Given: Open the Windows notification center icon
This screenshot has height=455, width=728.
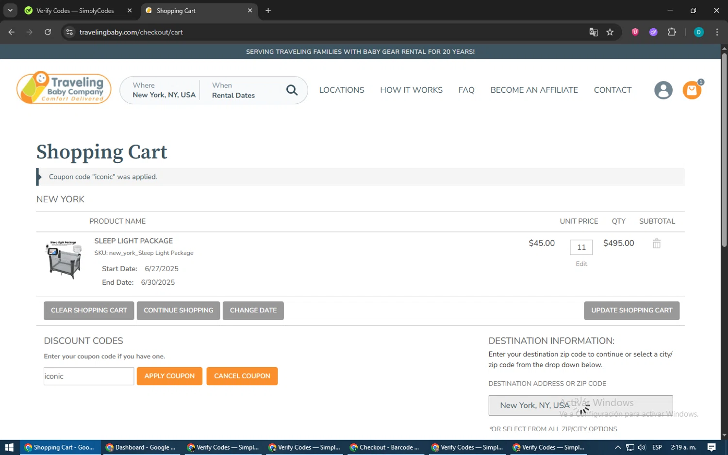Looking at the screenshot, I should pos(711,447).
